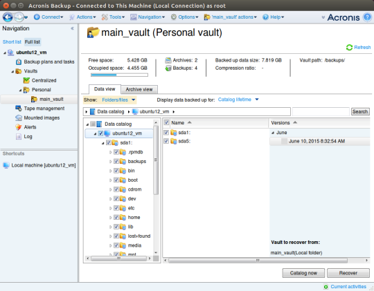Click the grayed forward arrow button
This screenshot has height=291, width=374.
pos(19,17)
